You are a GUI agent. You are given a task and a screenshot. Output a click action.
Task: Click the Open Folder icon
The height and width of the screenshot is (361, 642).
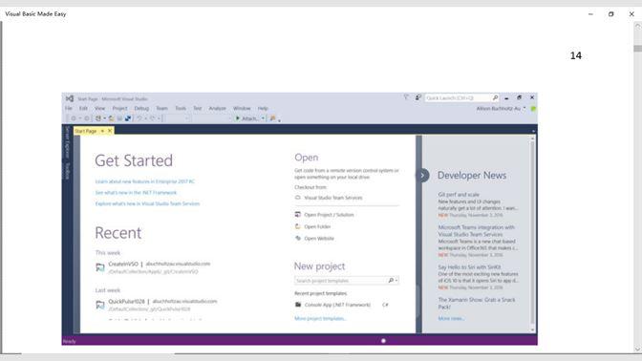point(298,226)
